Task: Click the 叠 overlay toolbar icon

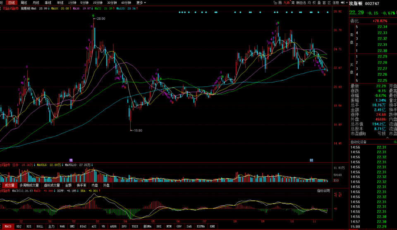Action: click(x=319, y=3)
